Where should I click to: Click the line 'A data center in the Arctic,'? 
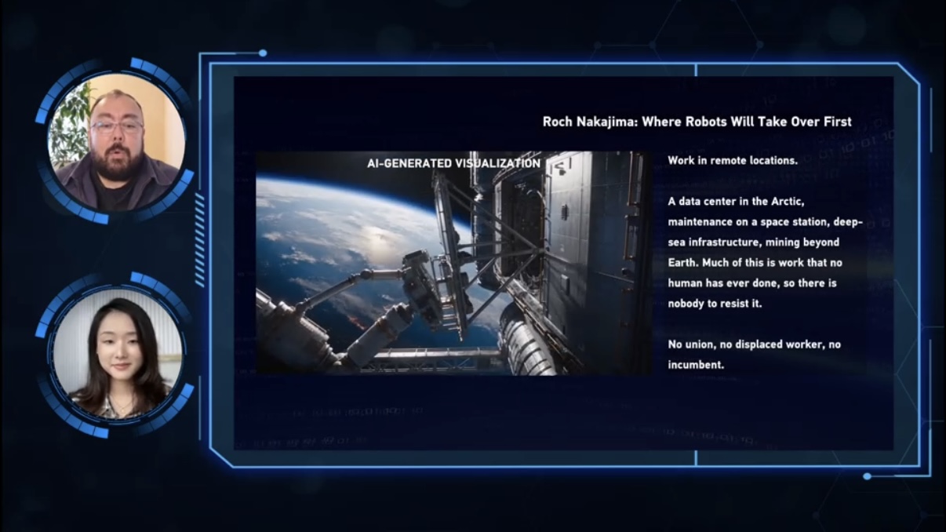(736, 202)
